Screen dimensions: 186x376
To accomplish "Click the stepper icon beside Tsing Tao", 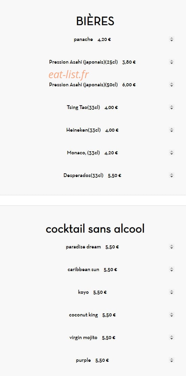I will (171, 107).
